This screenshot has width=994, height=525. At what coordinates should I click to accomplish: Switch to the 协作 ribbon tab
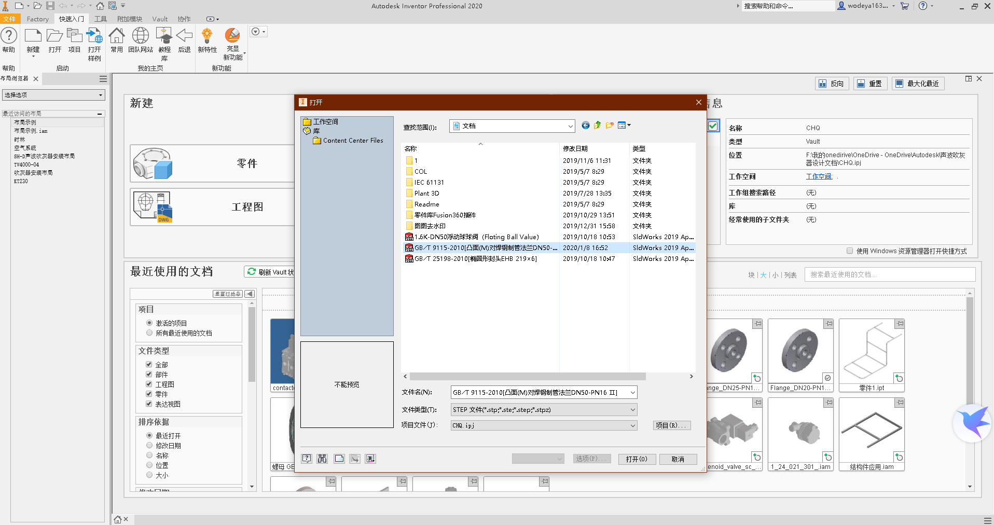184,19
